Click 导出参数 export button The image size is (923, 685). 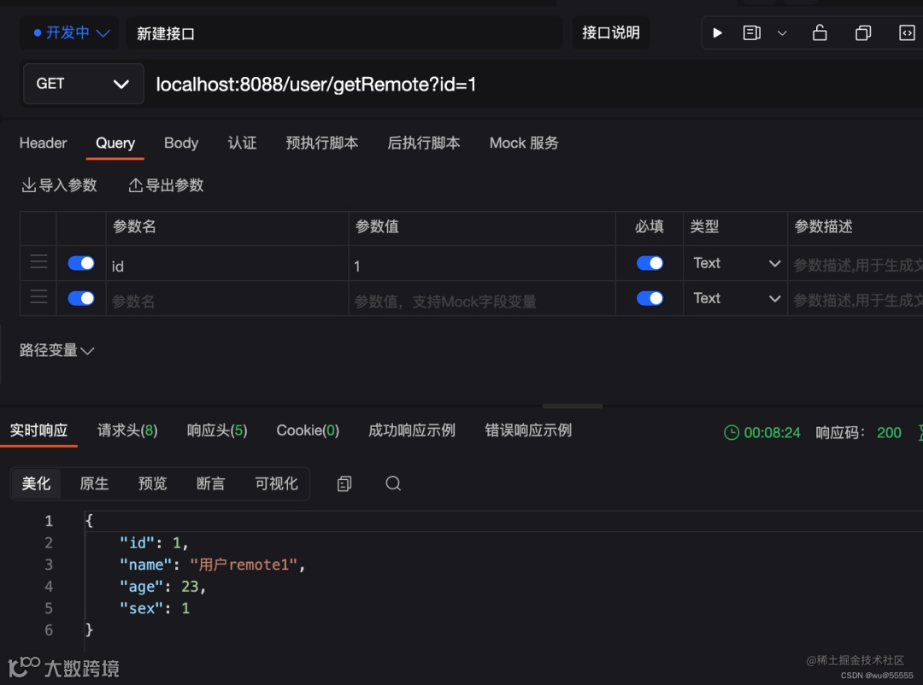coord(166,185)
